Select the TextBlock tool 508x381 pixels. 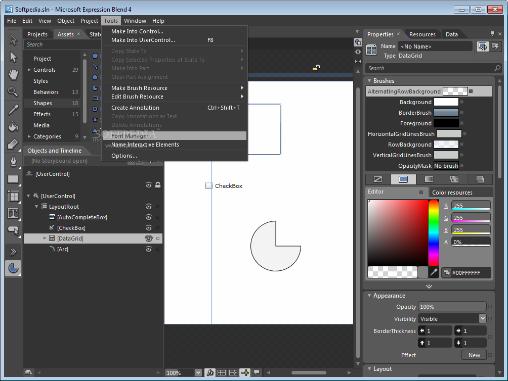click(13, 213)
